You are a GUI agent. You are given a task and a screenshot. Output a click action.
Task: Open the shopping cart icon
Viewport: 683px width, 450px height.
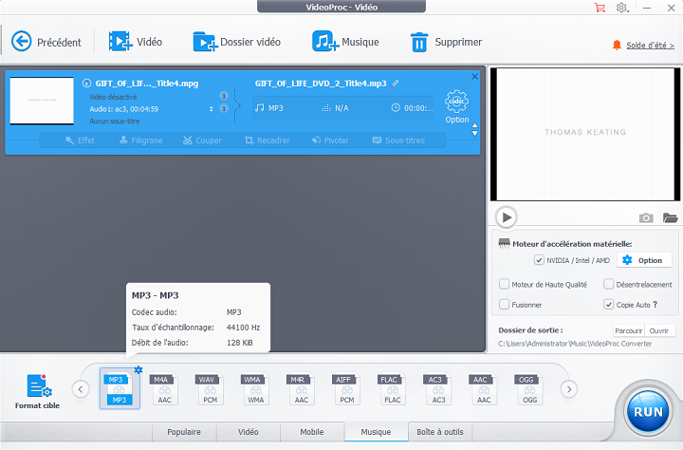(x=600, y=8)
